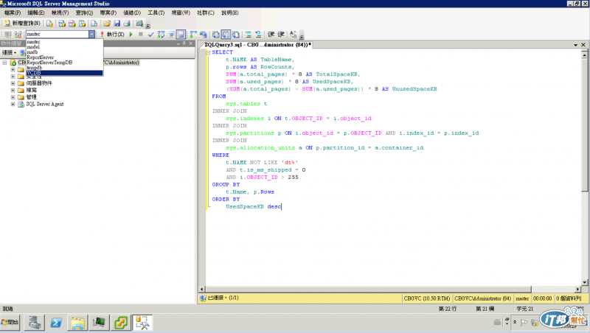The width and height of the screenshot is (590, 333).
Task: Click the green debug play icon
Action: click(x=131, y=34)
